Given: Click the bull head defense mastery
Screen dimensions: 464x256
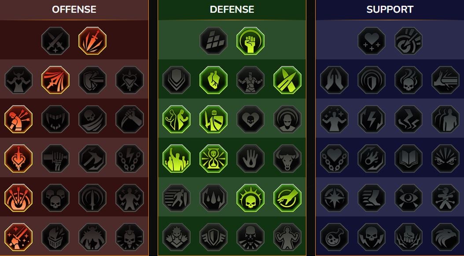Looking at the screenshot, I should [x=287, y=158].
